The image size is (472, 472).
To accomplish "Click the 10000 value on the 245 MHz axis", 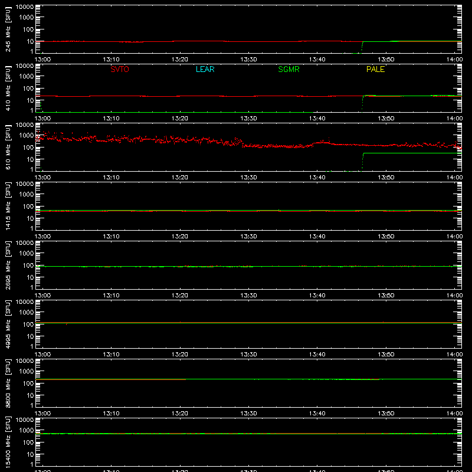I will pyautogui.click(x=25, y=7).
